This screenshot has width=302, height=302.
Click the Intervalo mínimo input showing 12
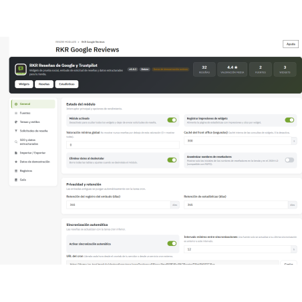coord(238,249)
